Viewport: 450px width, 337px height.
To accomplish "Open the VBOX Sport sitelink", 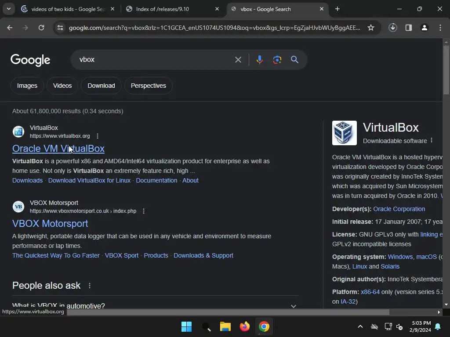I will 121,256.
